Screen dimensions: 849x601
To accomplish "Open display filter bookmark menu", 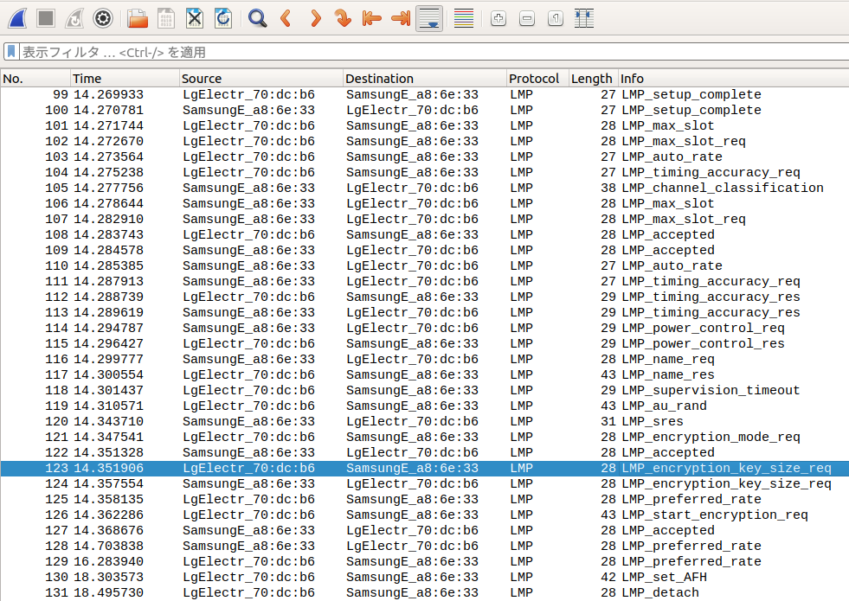I will click(11, 52).
